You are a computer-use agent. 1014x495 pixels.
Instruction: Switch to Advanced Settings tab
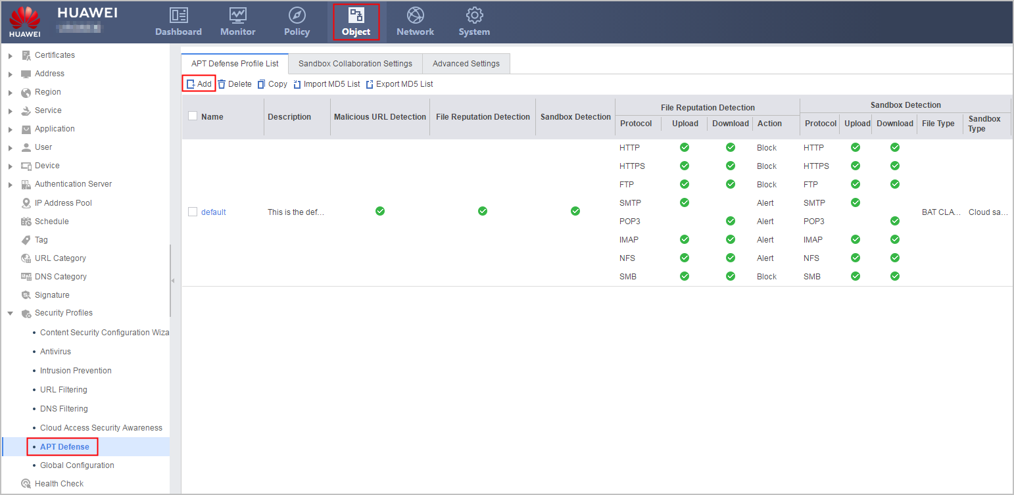466,64
